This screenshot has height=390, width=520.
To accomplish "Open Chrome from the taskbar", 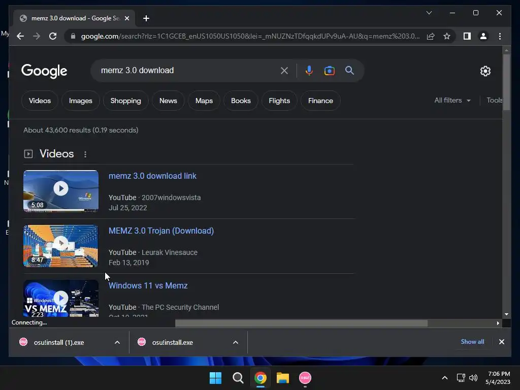I will [261, 378].
